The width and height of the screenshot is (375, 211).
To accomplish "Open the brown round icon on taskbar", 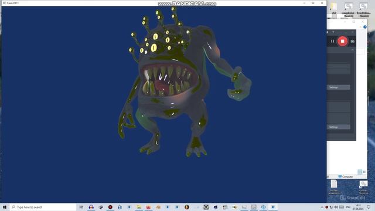I will click(x=187, y=207).
